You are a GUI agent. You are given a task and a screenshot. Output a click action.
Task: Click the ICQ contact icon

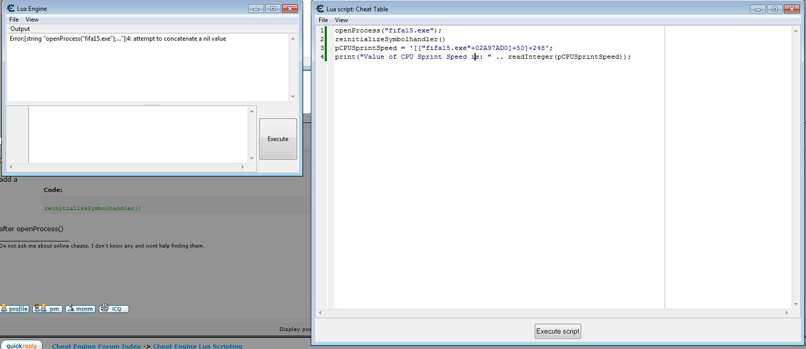pyautogui.click(x=113, y=308)
